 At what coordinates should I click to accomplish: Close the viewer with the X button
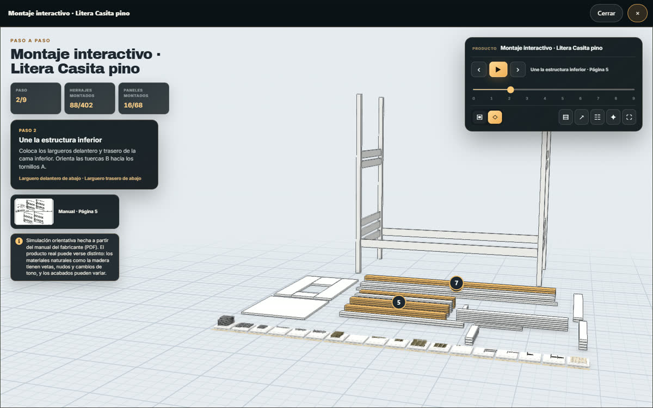637,13
